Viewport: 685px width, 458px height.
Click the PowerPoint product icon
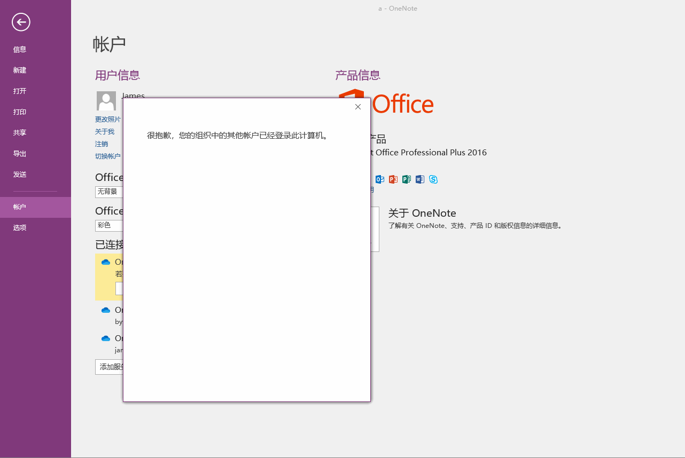click(x=393, y=179)
